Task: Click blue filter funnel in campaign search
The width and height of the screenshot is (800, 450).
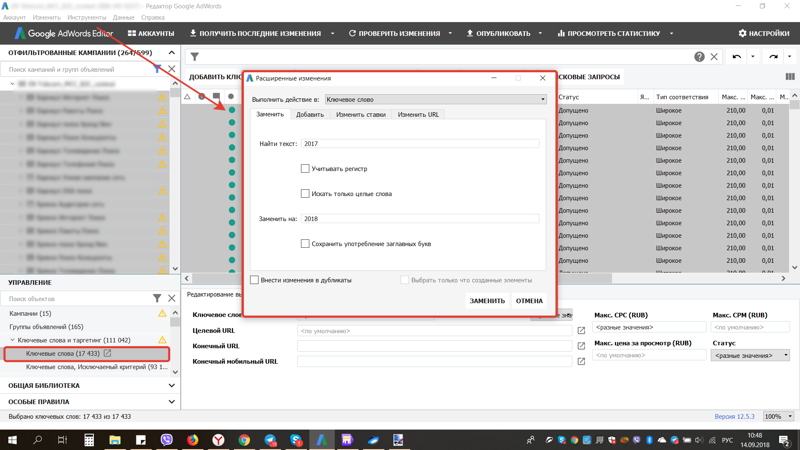Action: (157, 69)
